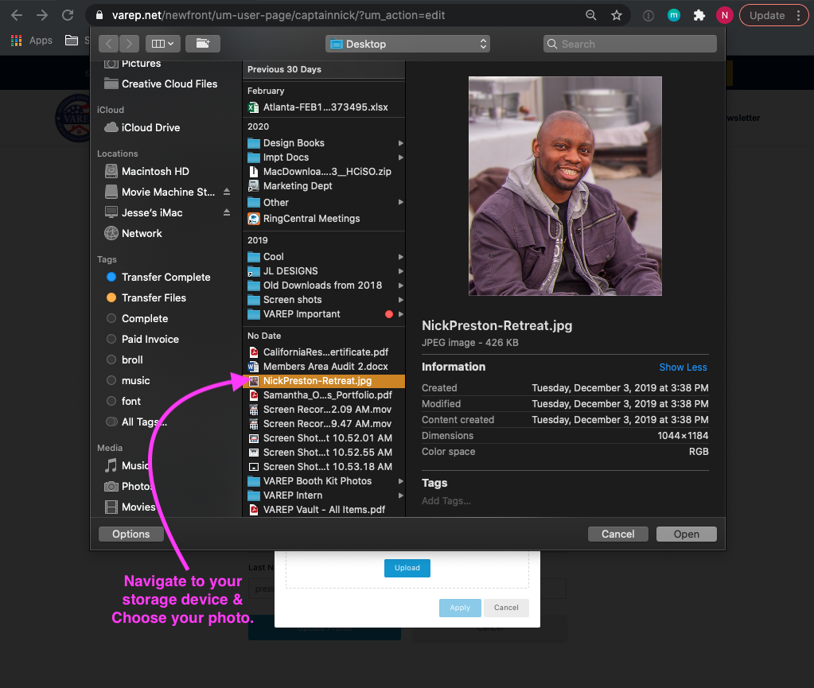Expand the Other folder arrow

[401, 202]
